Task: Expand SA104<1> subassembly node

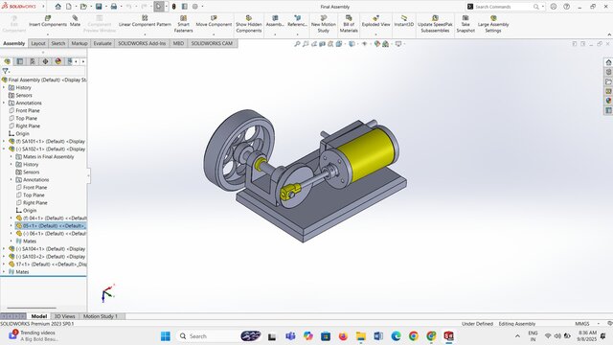Action: pyautogui.click(x=4, y=249)
